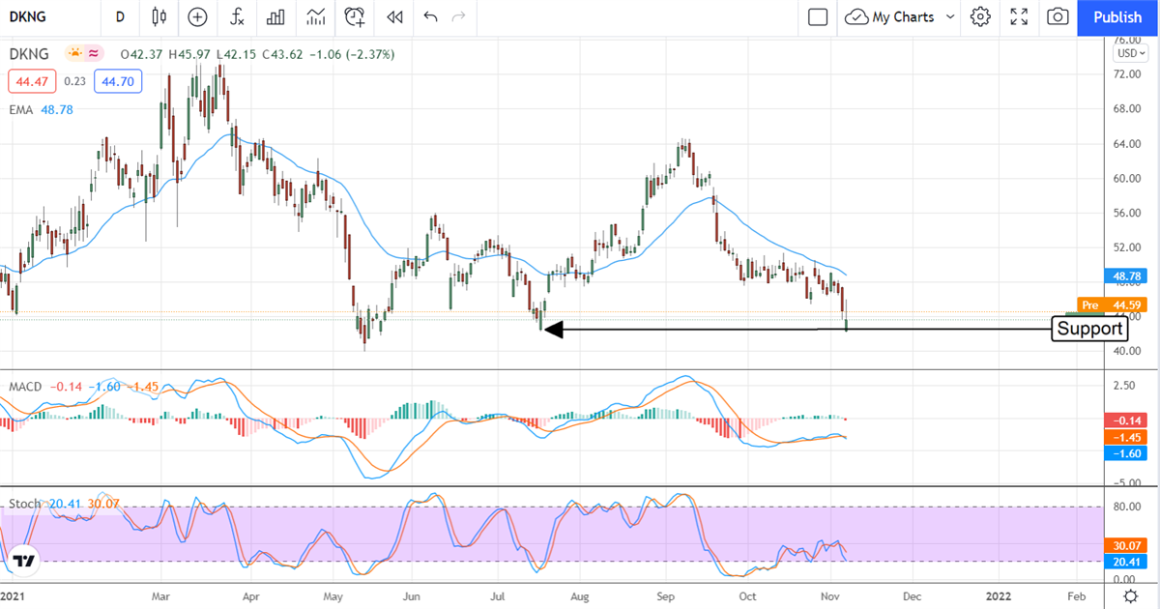Click the orange Pre 44.59 price label
Image resolution: width=1160 pixels, height=609 pixels.
1115,304
